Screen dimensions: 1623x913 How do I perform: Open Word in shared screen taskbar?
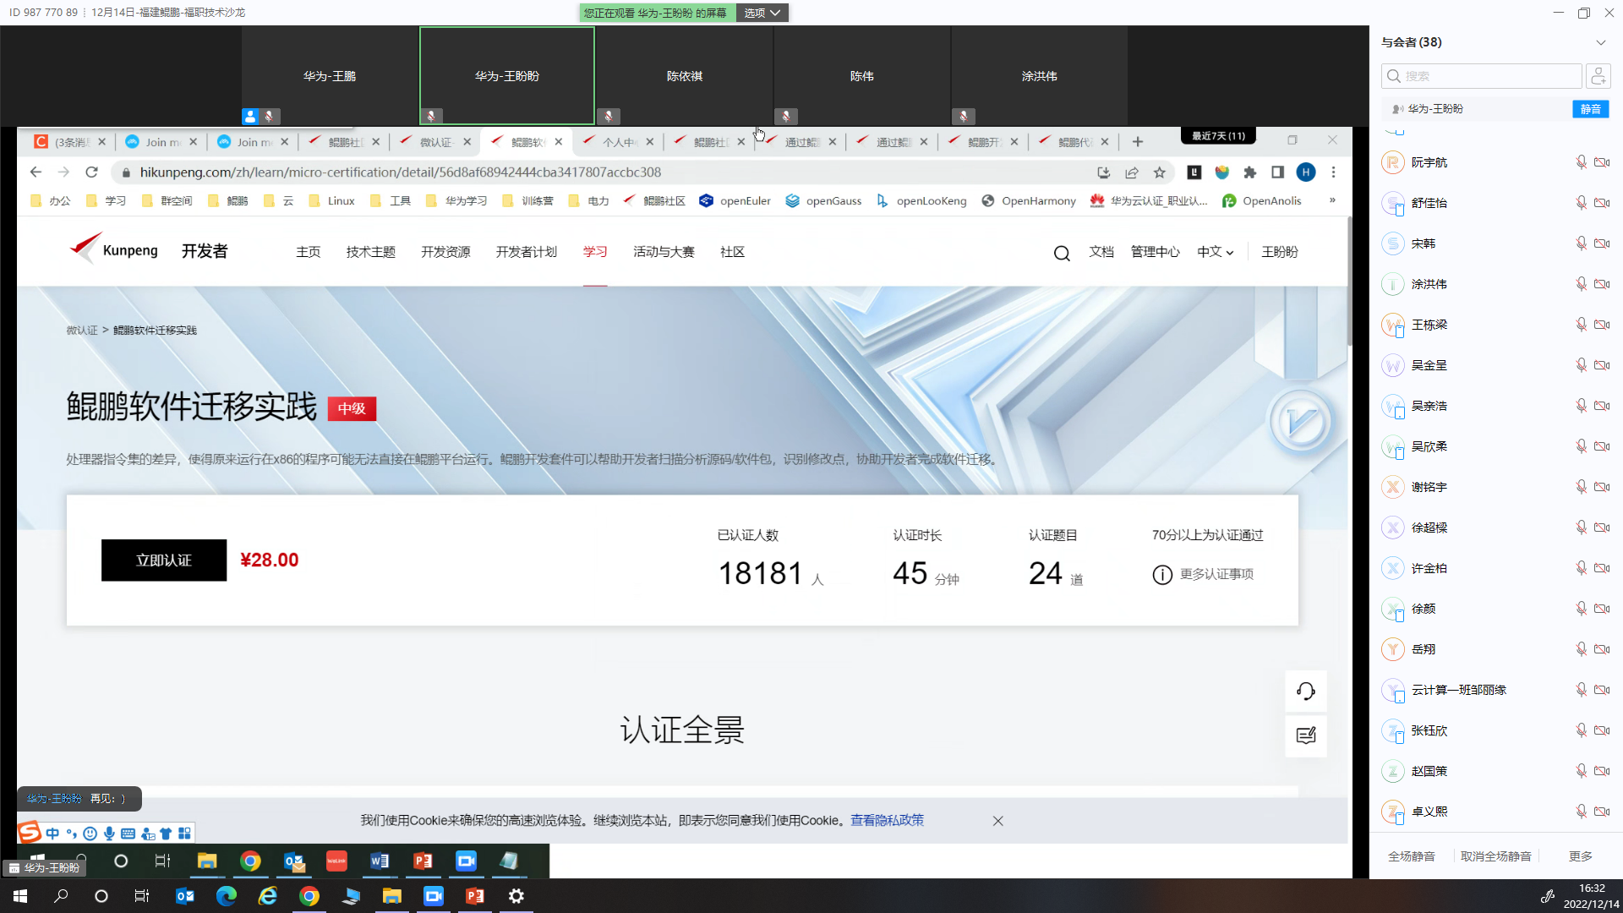pyautogui.click(x=380, y=861)
